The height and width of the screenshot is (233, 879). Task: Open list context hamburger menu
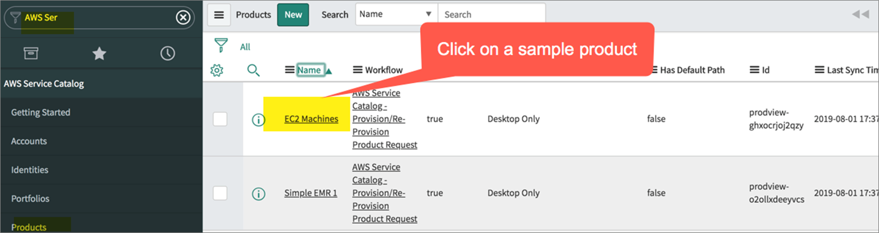pyautogui.click(x=219, y=15)
